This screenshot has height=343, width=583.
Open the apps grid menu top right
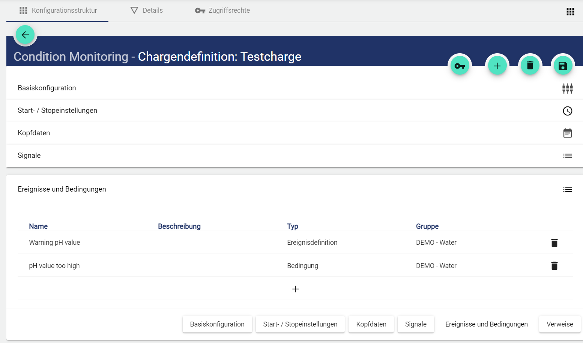pos(570,12)
